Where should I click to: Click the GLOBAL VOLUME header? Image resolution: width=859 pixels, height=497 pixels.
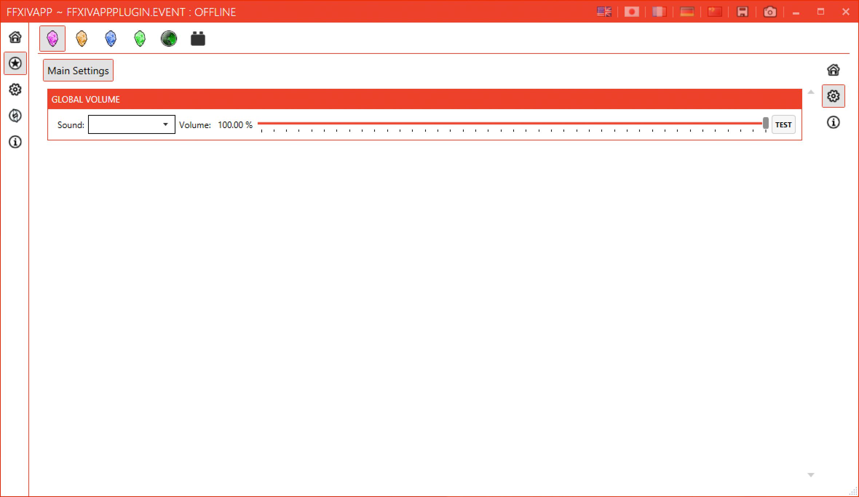click(x=425, y=99)
